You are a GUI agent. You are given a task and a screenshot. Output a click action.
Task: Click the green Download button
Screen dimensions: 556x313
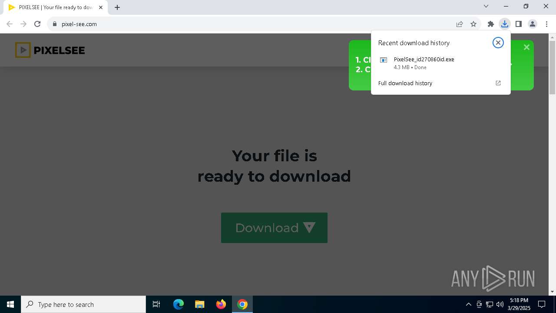274,228
